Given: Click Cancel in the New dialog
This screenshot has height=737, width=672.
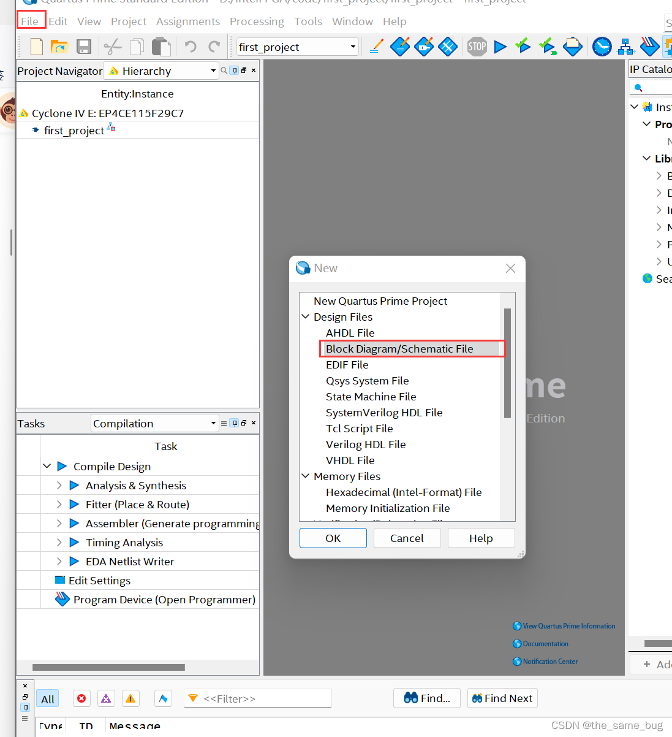Looking at the screenshot, I should 407,538.
